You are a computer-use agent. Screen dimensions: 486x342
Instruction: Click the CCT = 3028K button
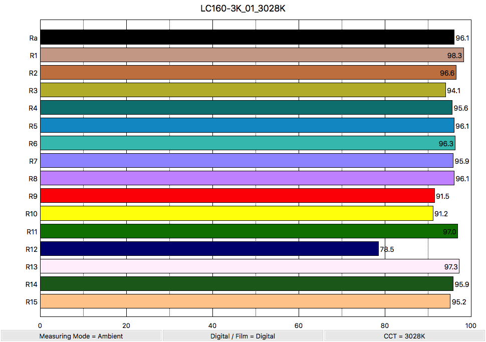(404, 336)
